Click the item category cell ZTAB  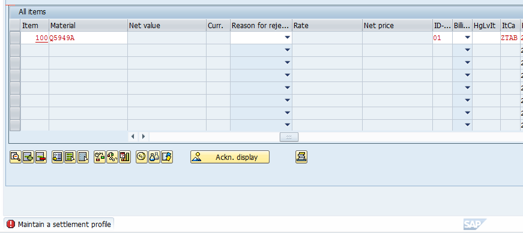click(510, 38)
